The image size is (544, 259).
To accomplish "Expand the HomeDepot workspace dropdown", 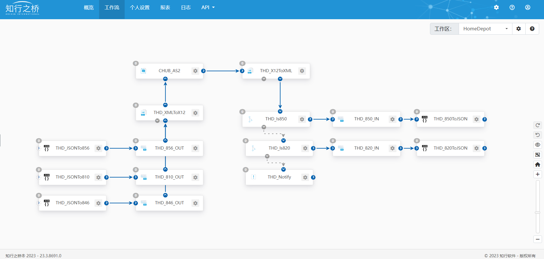I will click(x=485, y=29).
